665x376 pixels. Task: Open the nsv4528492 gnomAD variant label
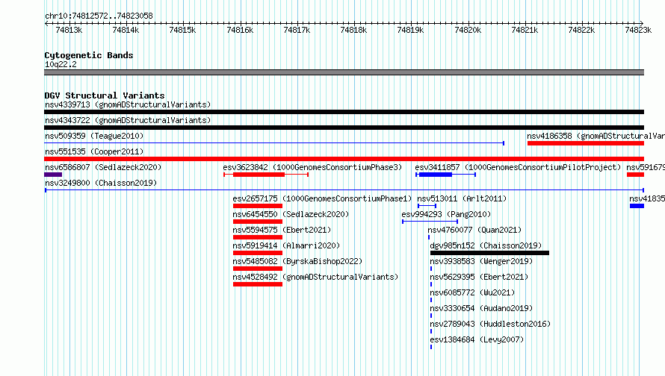(315, 277)
